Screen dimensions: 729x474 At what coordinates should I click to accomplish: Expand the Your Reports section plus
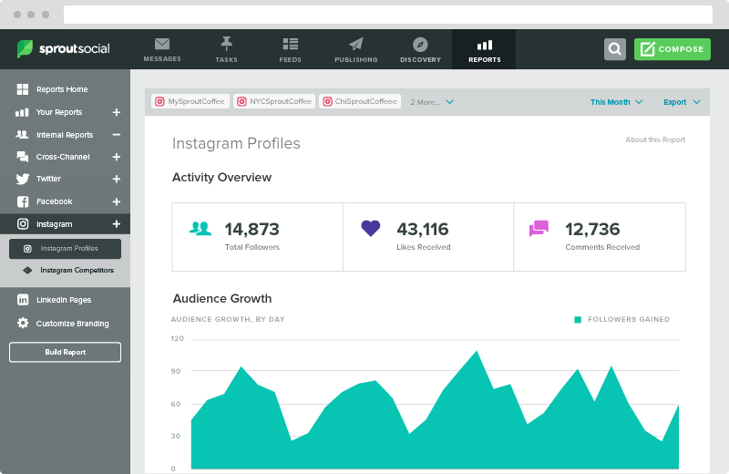117,112
